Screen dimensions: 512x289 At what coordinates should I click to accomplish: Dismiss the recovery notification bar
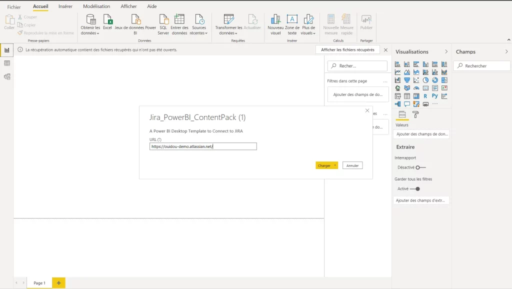point(385,50)
